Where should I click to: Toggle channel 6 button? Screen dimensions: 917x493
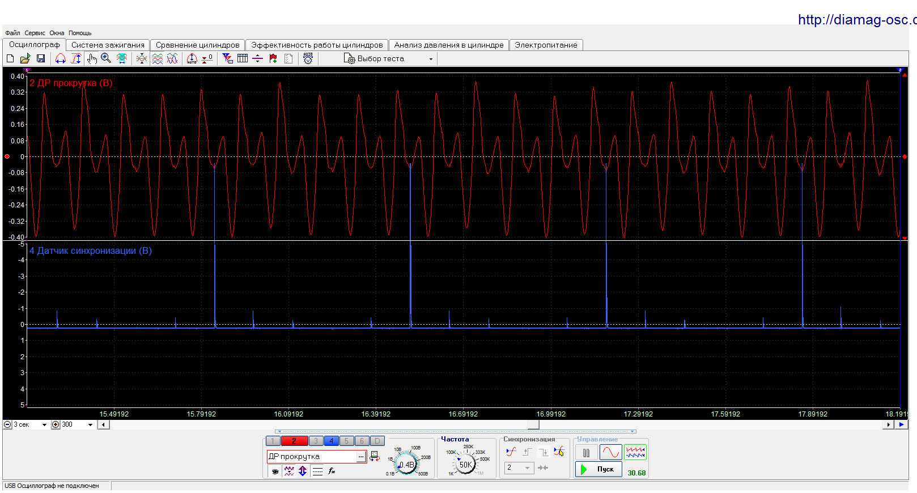tap(362, 441)
